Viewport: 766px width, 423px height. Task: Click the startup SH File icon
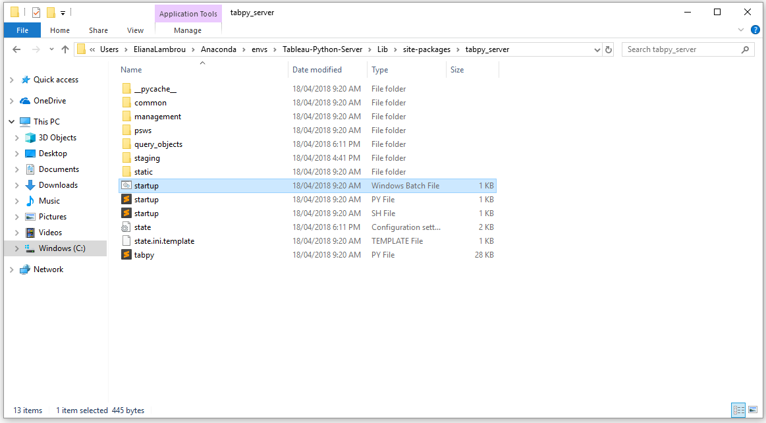point(126,213)
